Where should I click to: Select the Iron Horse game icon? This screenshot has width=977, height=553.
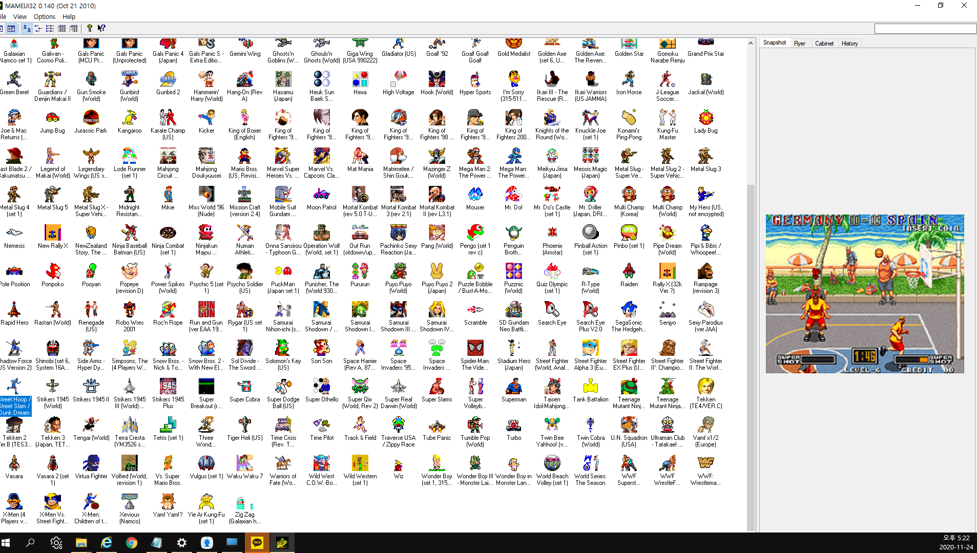(x=629, y=79)
